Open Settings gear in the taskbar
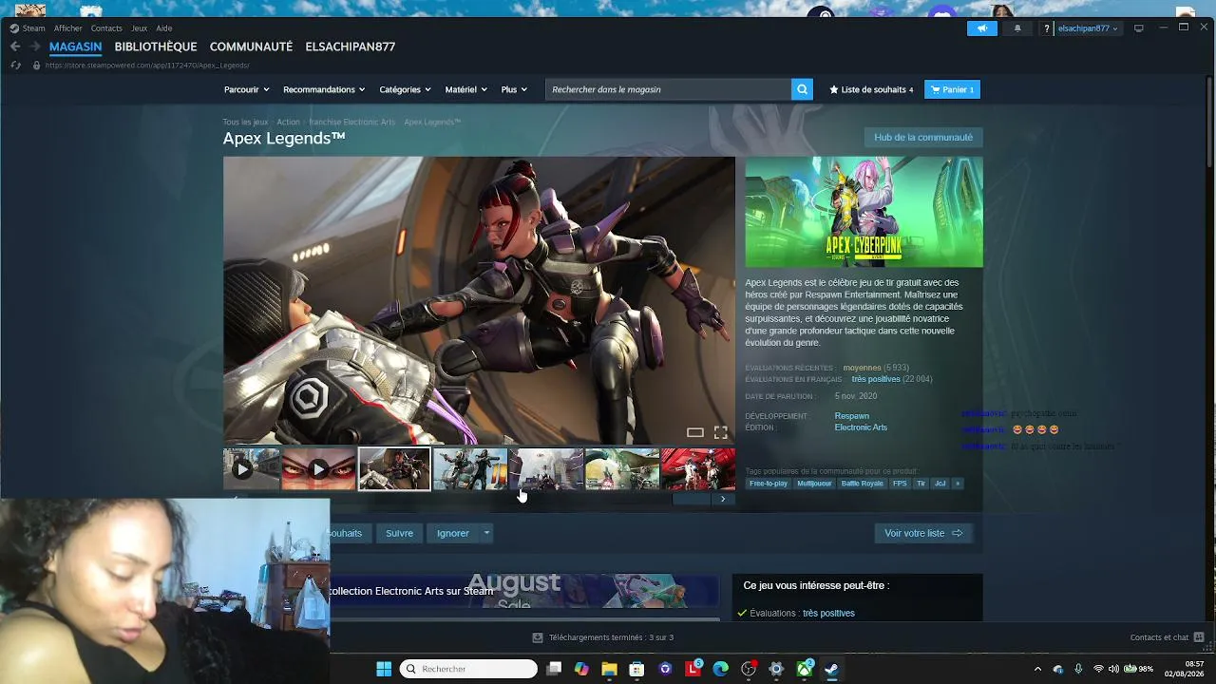The height and width of the screenshot is (684, 1216). pos(776,669)
